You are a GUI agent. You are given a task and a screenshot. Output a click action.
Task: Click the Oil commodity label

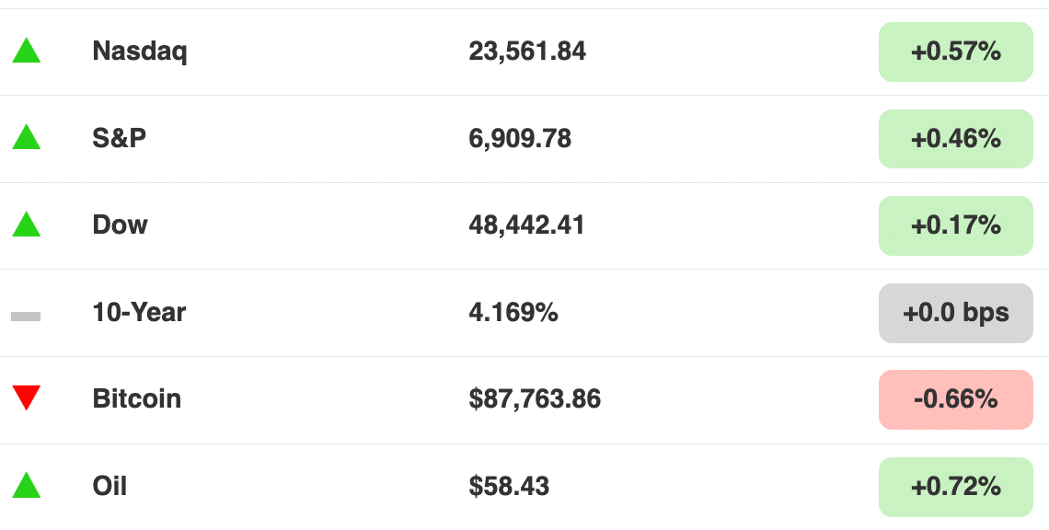tap(110, 486)
